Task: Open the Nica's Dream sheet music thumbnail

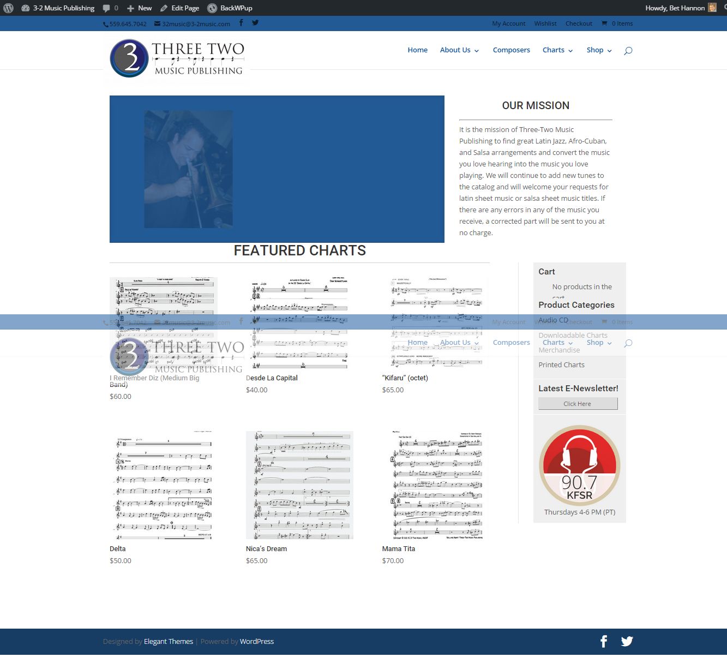Action: click(x=300, y=485)
